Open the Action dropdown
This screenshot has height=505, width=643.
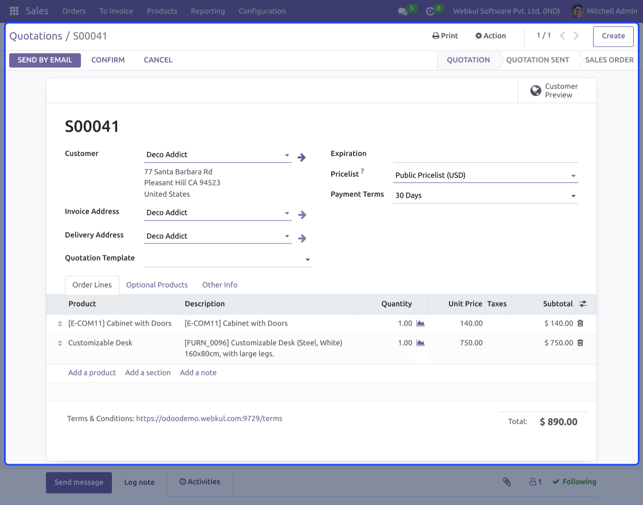coord(490,36)
